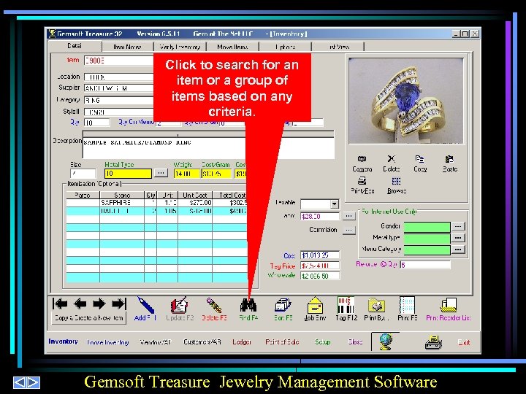
Task: Click the green Menu Category field
Action: [x=427, y=250]
